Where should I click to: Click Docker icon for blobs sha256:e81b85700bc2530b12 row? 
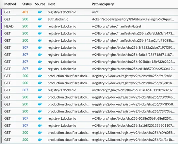[x=40, y=69]
